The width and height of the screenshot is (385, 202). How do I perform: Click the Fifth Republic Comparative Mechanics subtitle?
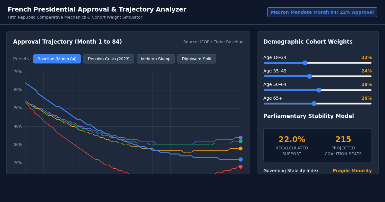pyautogui.click(x=75, y=17)
